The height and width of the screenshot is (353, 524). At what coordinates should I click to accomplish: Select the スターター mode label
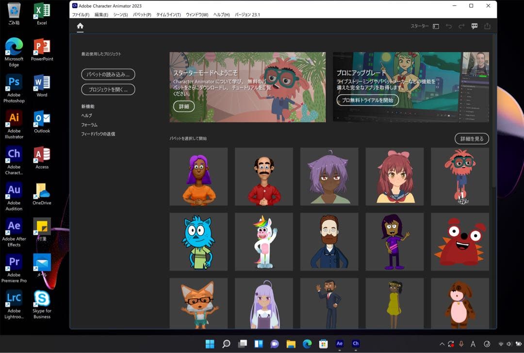(419, 26)
